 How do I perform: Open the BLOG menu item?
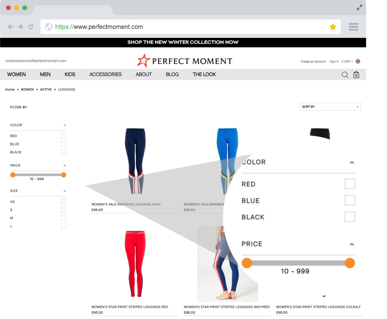point(172,75)
